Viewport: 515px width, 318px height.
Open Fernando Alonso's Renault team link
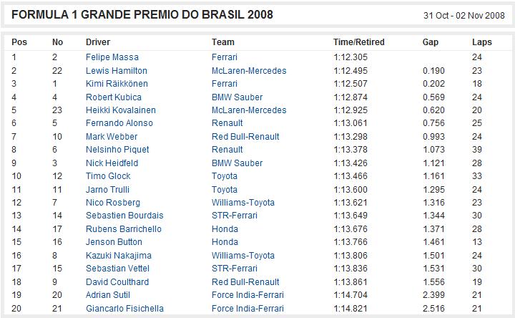[x=227, y=123]
